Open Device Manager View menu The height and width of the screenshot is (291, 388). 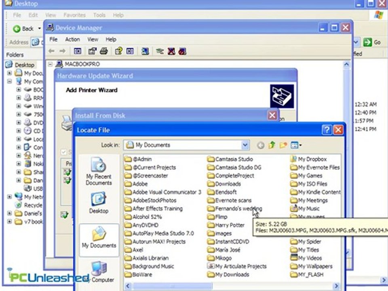pos(93,39)
